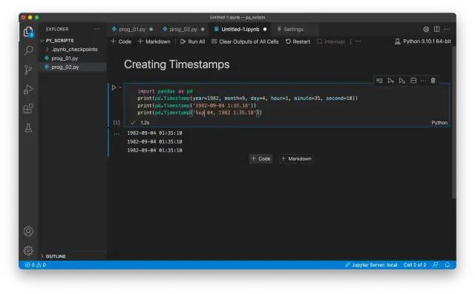Open the Extensions view
Image resolution: width=475 pixels, height=294 pixels.
tap(28, 108)
